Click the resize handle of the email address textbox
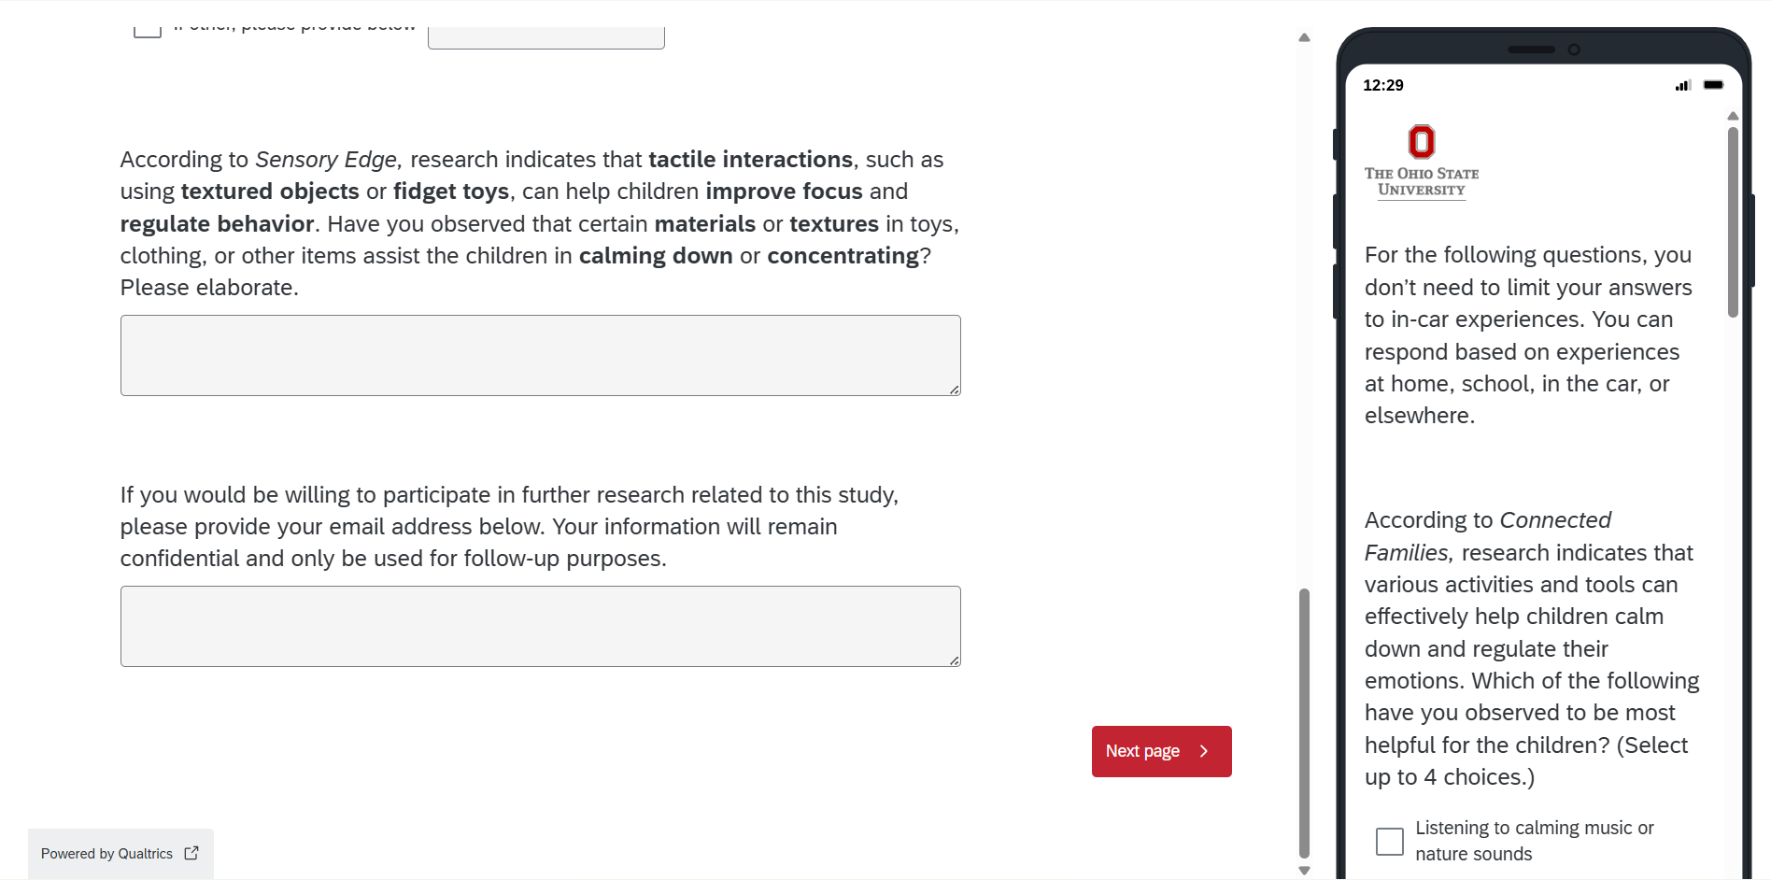Image resolution: width=1771 pixels, height=880 pixels. 954,660
